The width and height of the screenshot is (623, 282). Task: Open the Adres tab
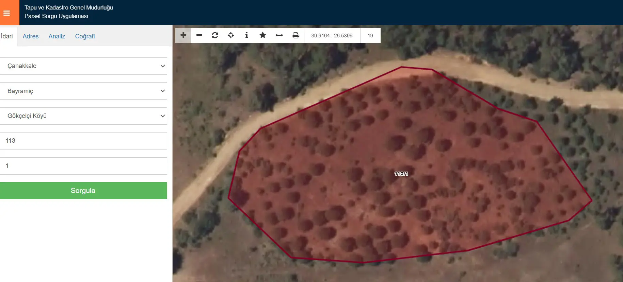(31, 36)
